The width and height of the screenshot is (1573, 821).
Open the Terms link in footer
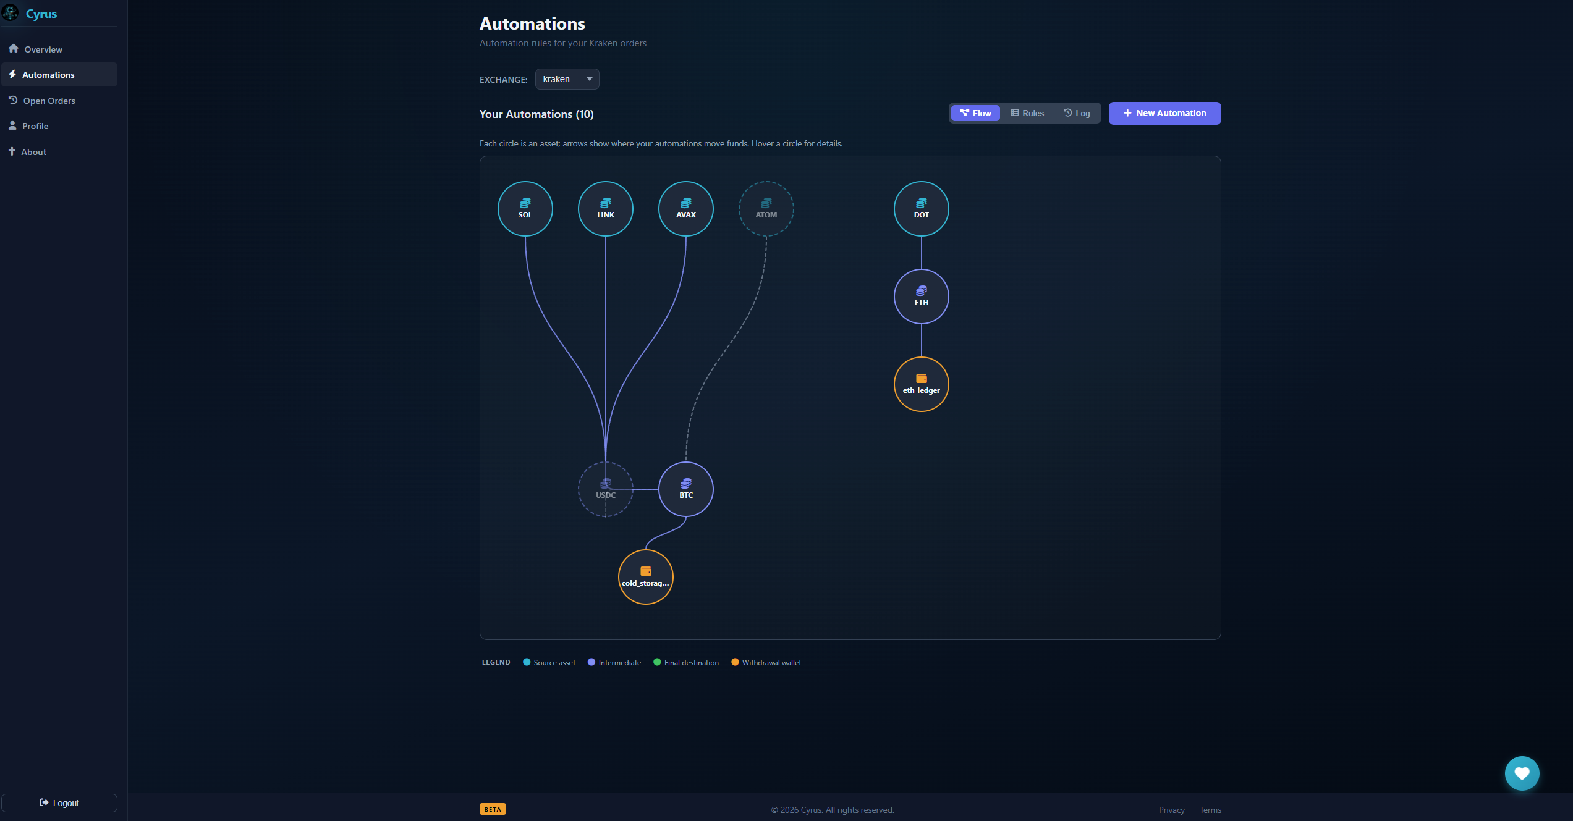point(1210,810)
